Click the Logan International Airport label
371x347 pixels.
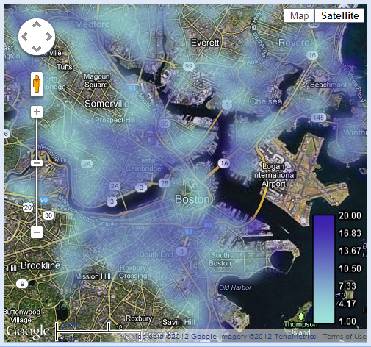[274, 175]
